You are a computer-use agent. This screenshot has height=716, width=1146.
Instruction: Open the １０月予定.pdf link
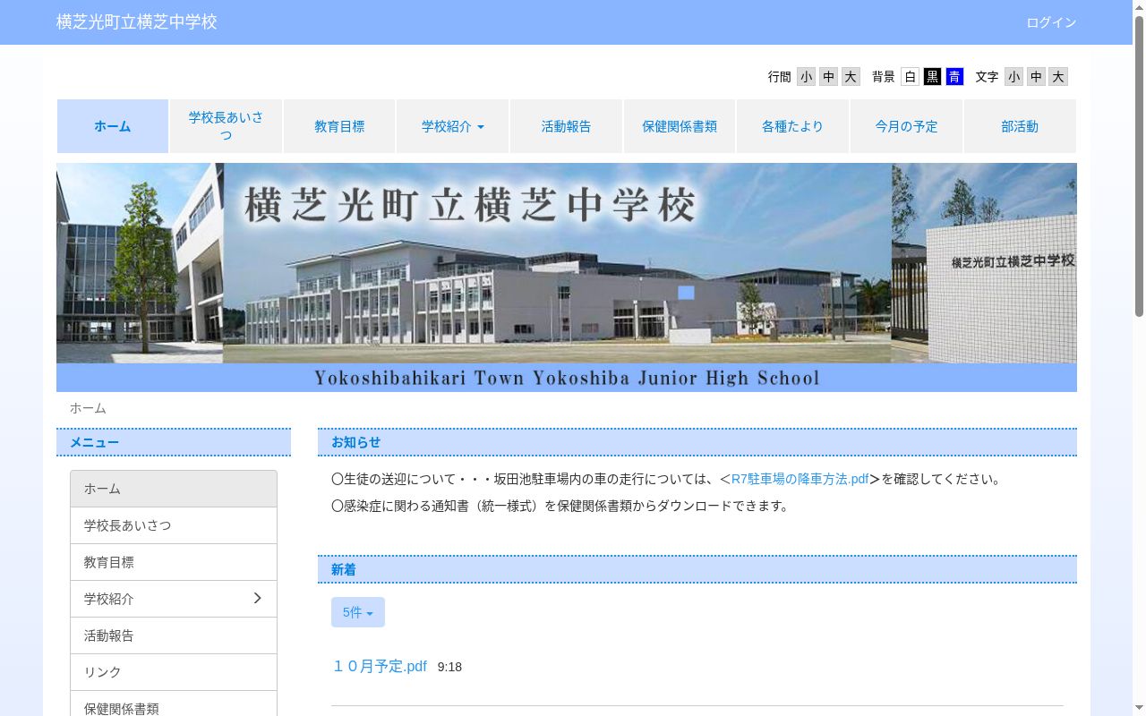pyautogui.click(x=380, y=666)
